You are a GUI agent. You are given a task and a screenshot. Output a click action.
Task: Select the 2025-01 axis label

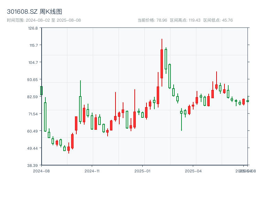point(142,170)
